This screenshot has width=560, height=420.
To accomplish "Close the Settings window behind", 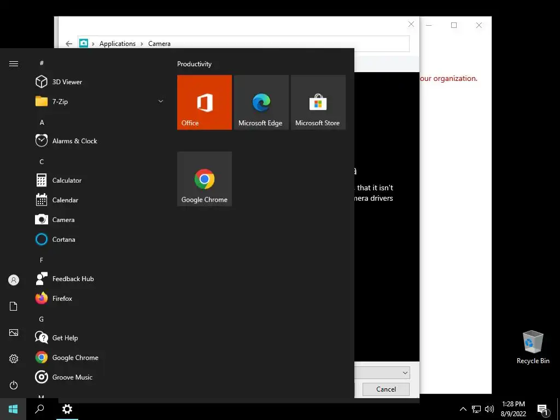I will (479, 25).
